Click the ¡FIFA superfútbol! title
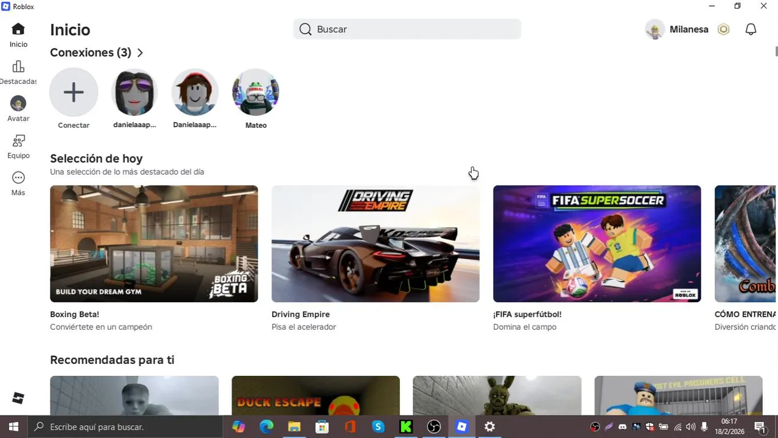This screenshot has width=778, height=438. (x=527, y=315)
